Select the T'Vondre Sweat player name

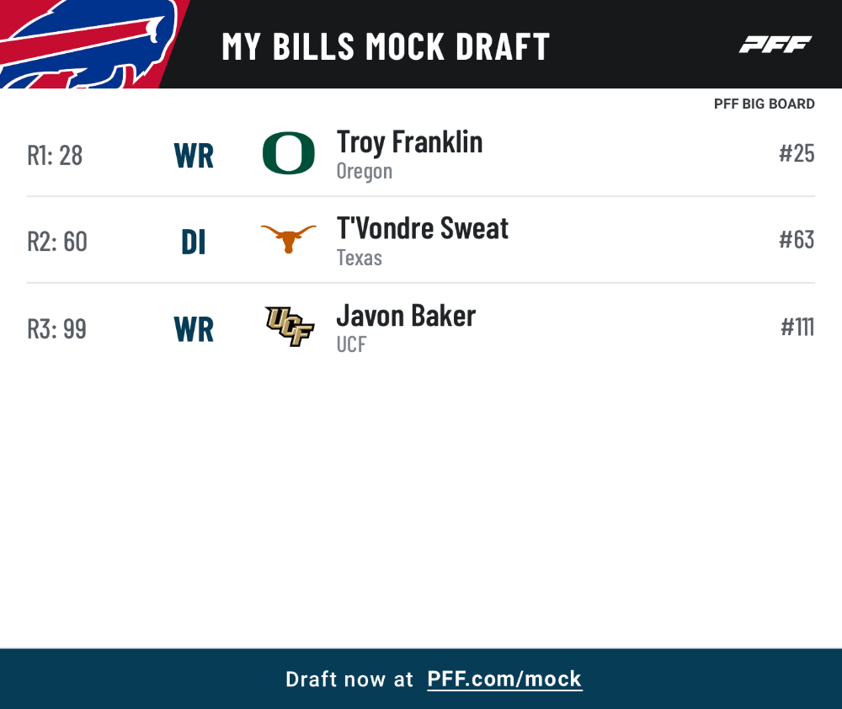click(x=422, y=228)
